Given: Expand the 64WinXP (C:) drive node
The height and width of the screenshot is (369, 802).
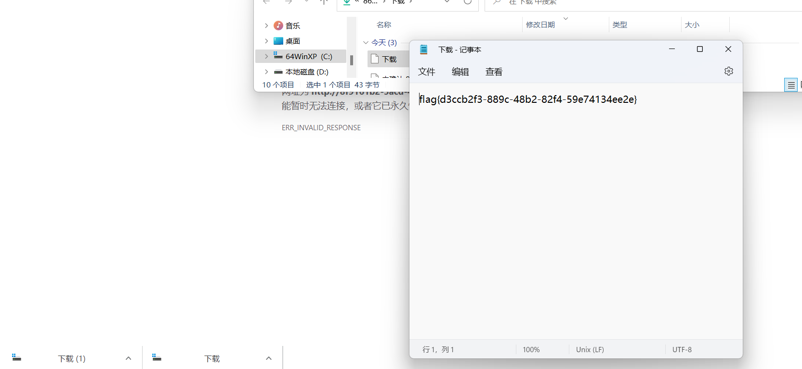Looking at the screenshot, I should [266, 56].
